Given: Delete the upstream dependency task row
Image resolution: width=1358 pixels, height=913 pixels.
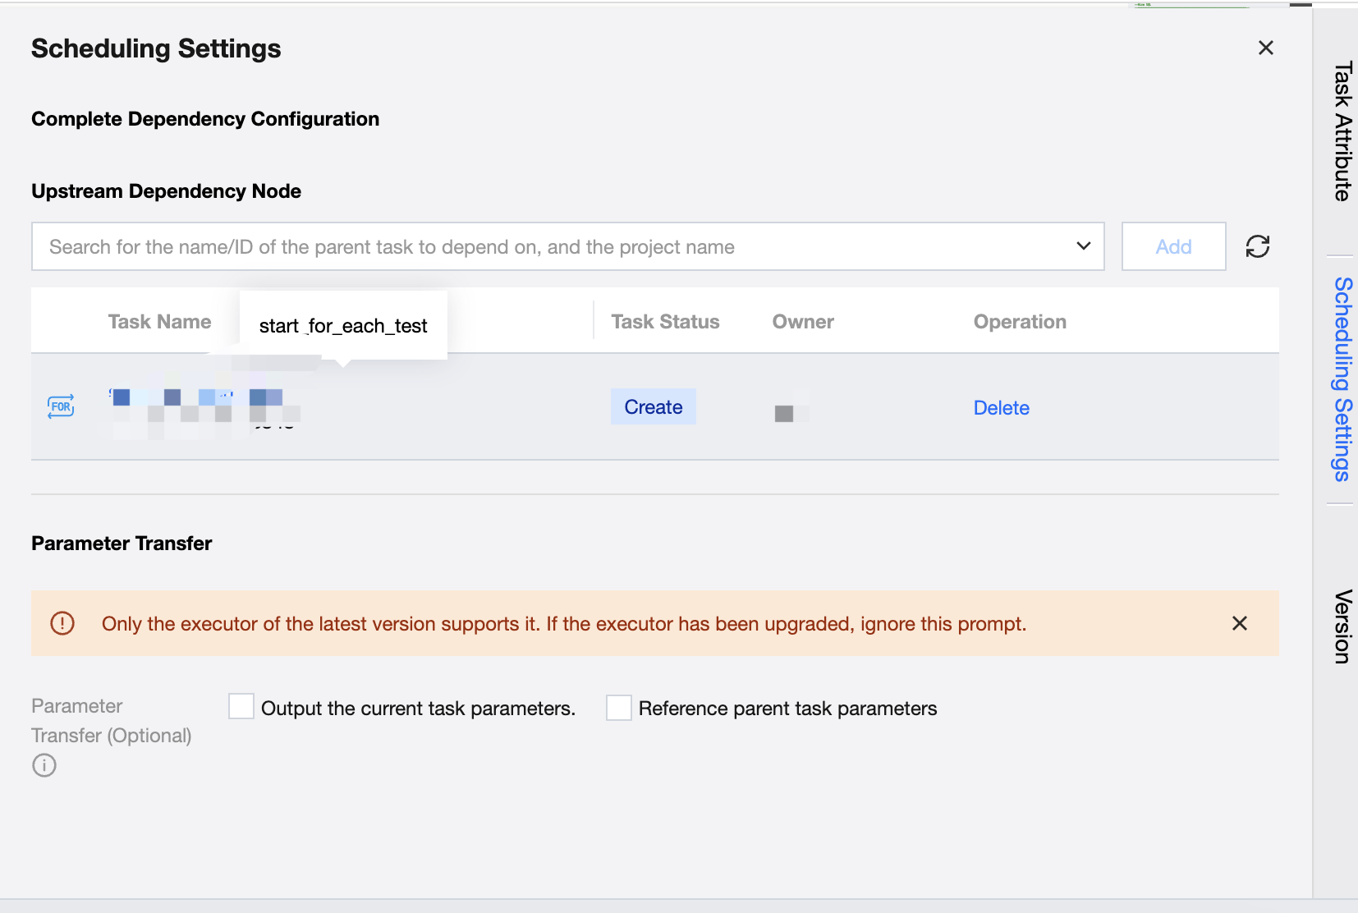Looking at the screenshot, I should [1001, 408].
